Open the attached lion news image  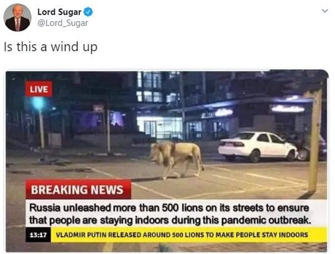[x=167, y=161]
